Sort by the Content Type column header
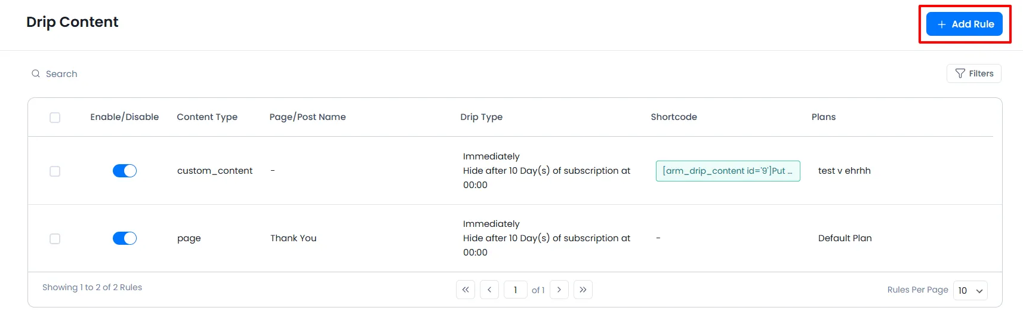Screen dimensions: 1023x326 click(x=207, y=117)
